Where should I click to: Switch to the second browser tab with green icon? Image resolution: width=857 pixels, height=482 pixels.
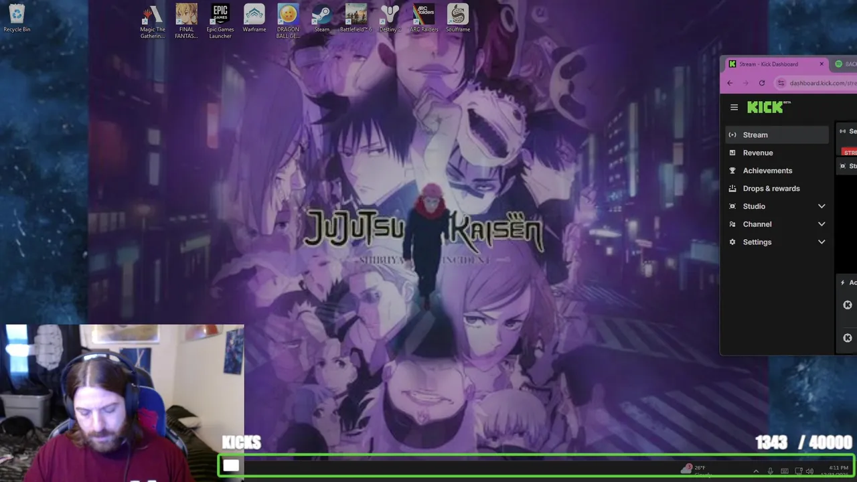844,64
